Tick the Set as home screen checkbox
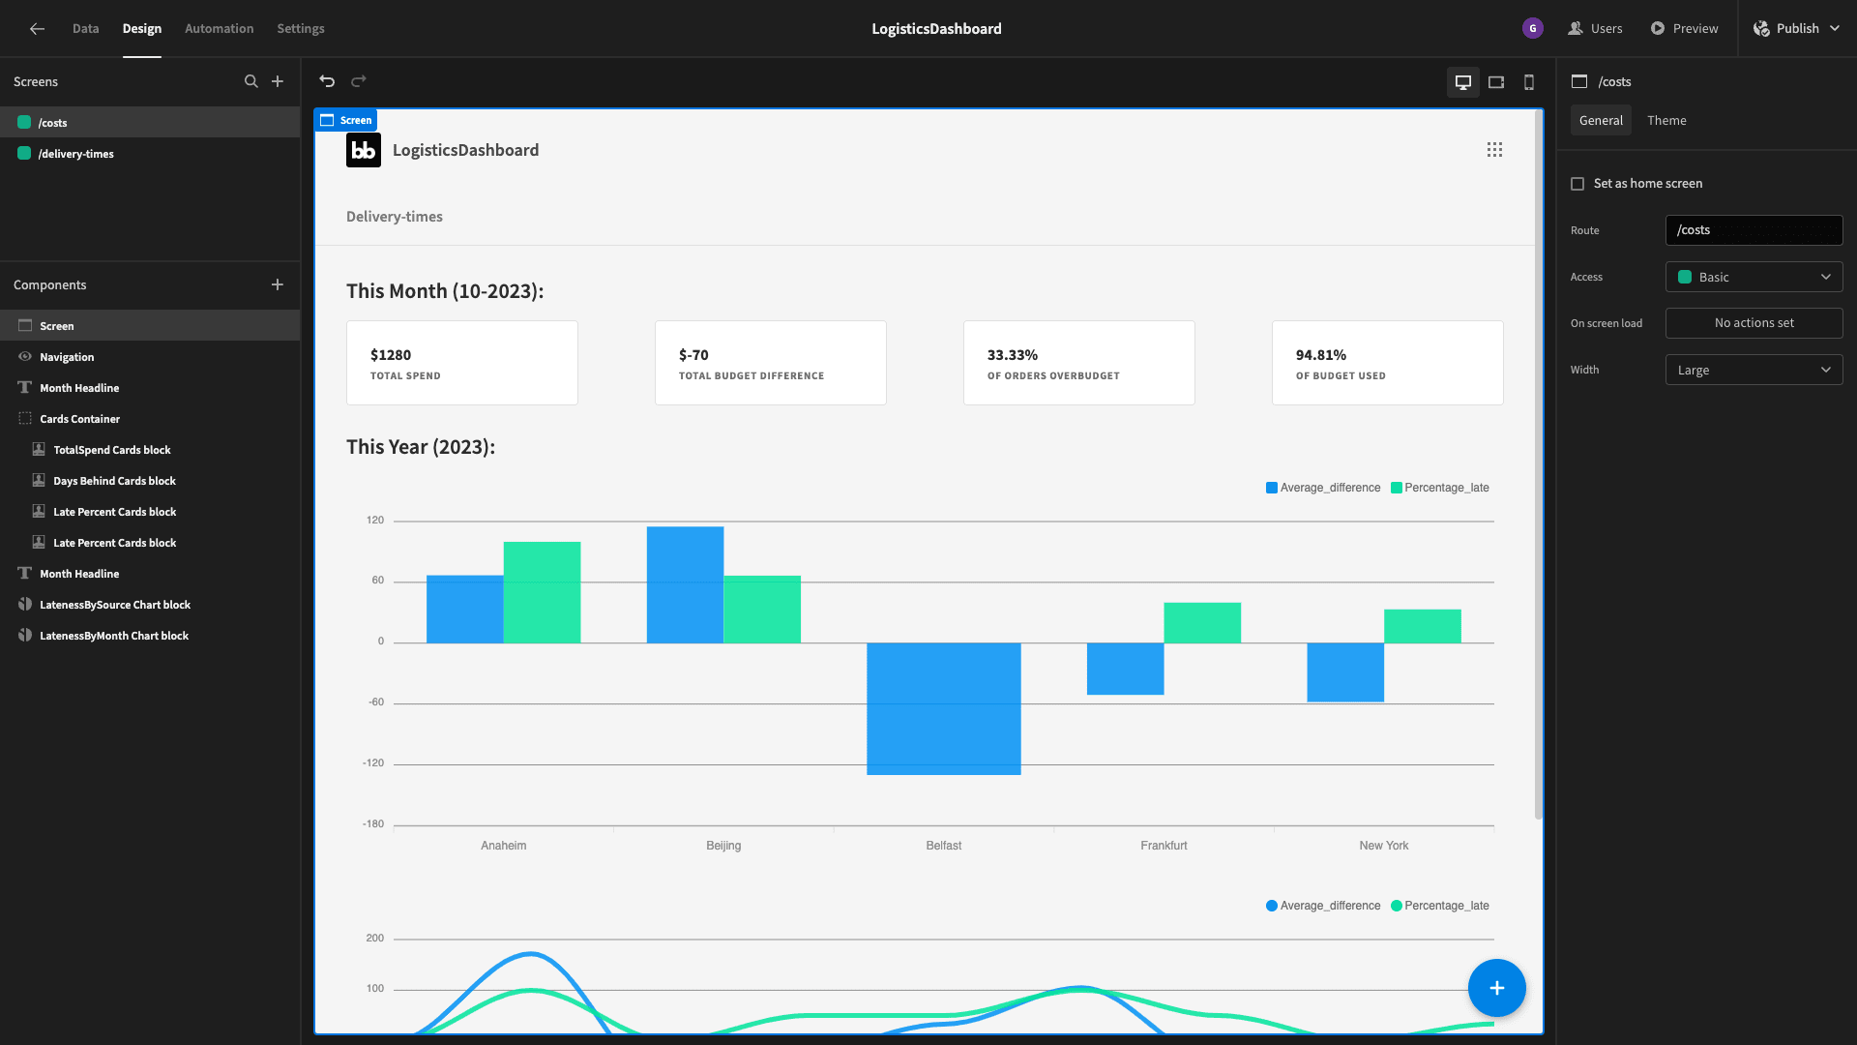This screenshot has height=1045, width=1857. 1577,184
